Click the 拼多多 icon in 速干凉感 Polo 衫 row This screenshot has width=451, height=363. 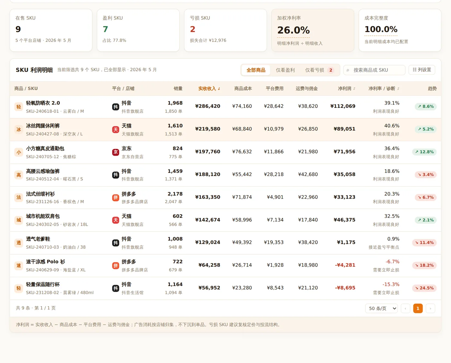point(116,266)
